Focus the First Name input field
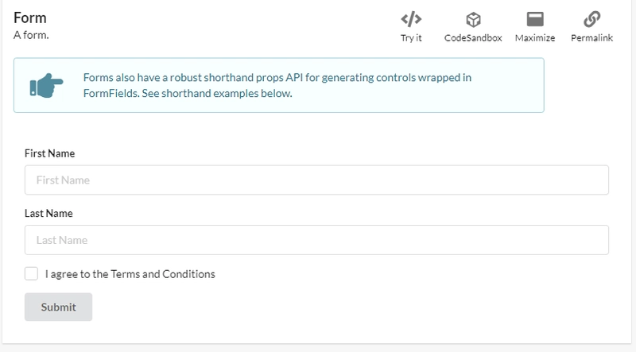The image size is (636, 352). (316, 180)
